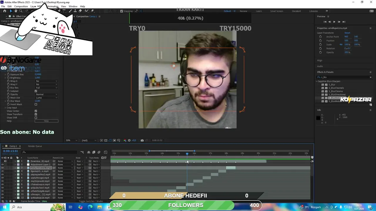This screenshot has width=376, height=211.
Task: Open the Mask Use dropdown set to Luma
Action: [x=46, y=98]
